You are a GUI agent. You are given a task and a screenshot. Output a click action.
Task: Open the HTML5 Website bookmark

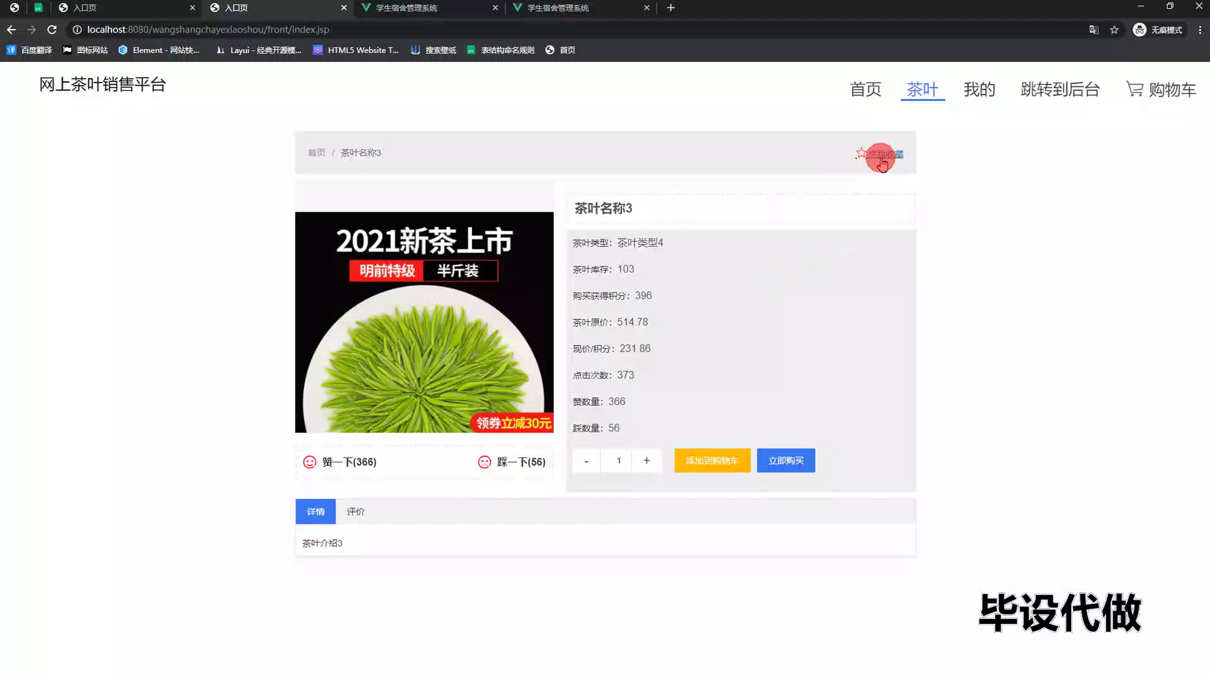(356, 50)
